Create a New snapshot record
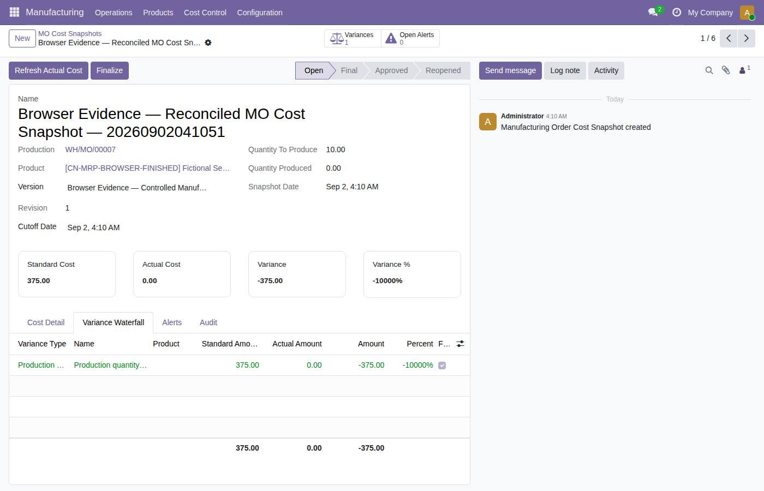Viewport: 764px width, 491px height. [22, 38]
